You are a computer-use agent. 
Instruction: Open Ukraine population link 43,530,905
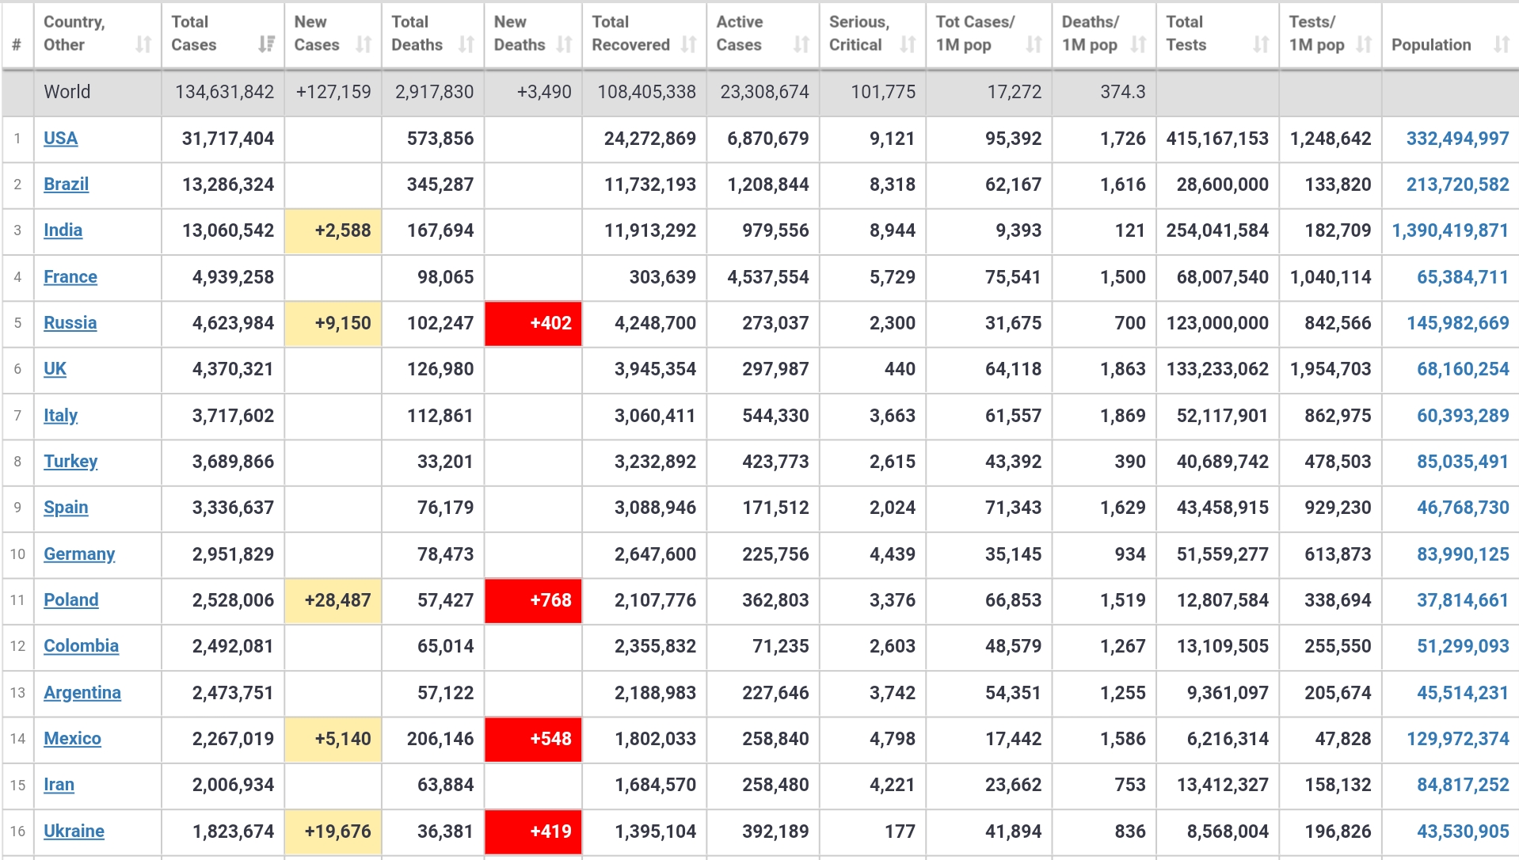(1463, 831)
